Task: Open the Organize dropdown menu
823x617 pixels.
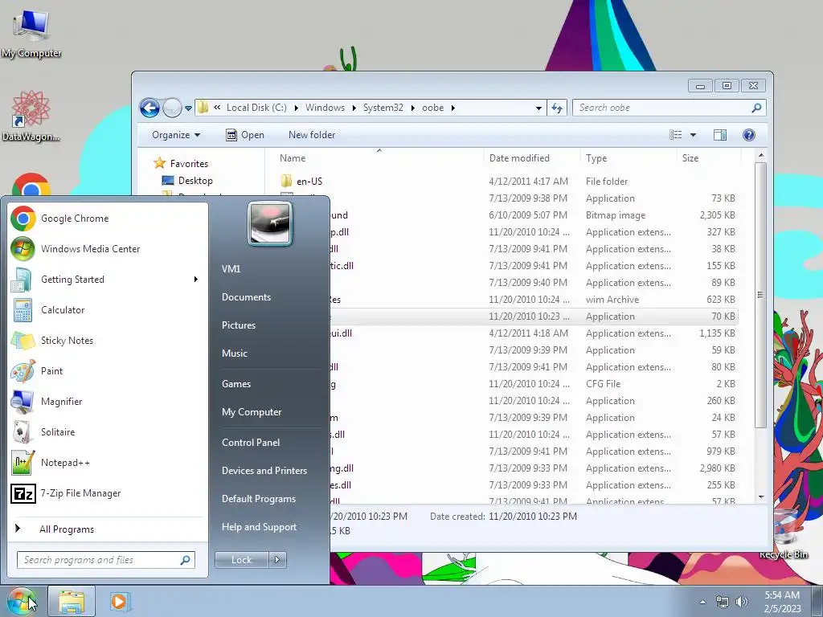Action: point(176,135)
